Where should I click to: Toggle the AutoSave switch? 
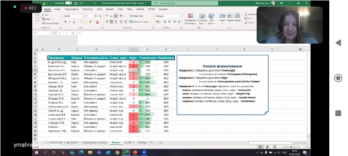(x=69, y=3)
